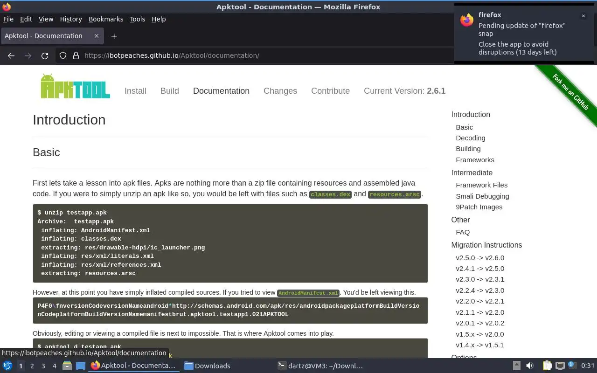Open the Help menu

(x=159, y=19)
